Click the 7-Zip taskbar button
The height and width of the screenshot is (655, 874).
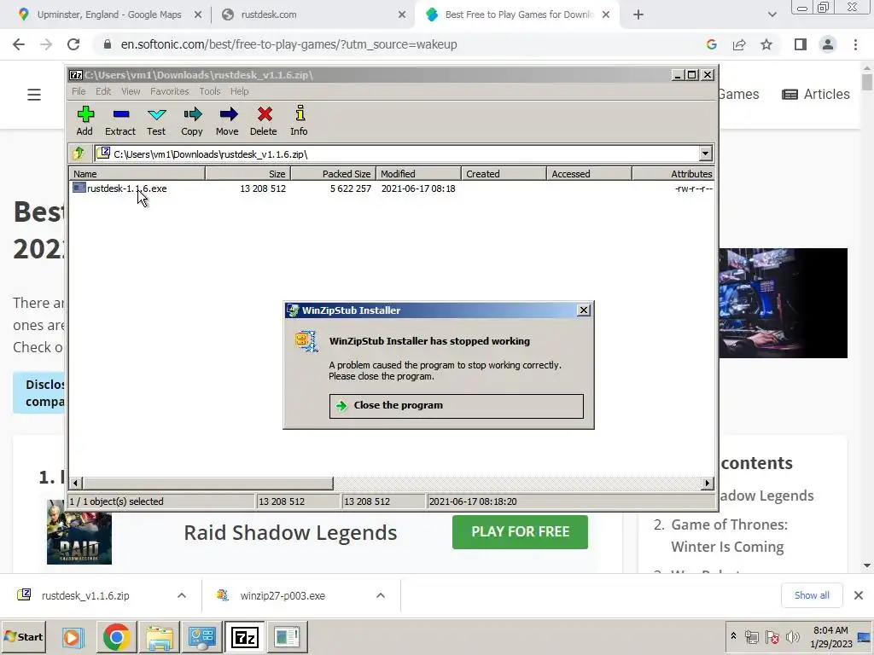pyautogui.click(x=245, y=636)
